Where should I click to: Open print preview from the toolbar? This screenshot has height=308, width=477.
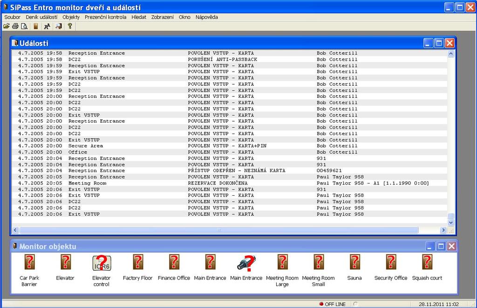24,26
